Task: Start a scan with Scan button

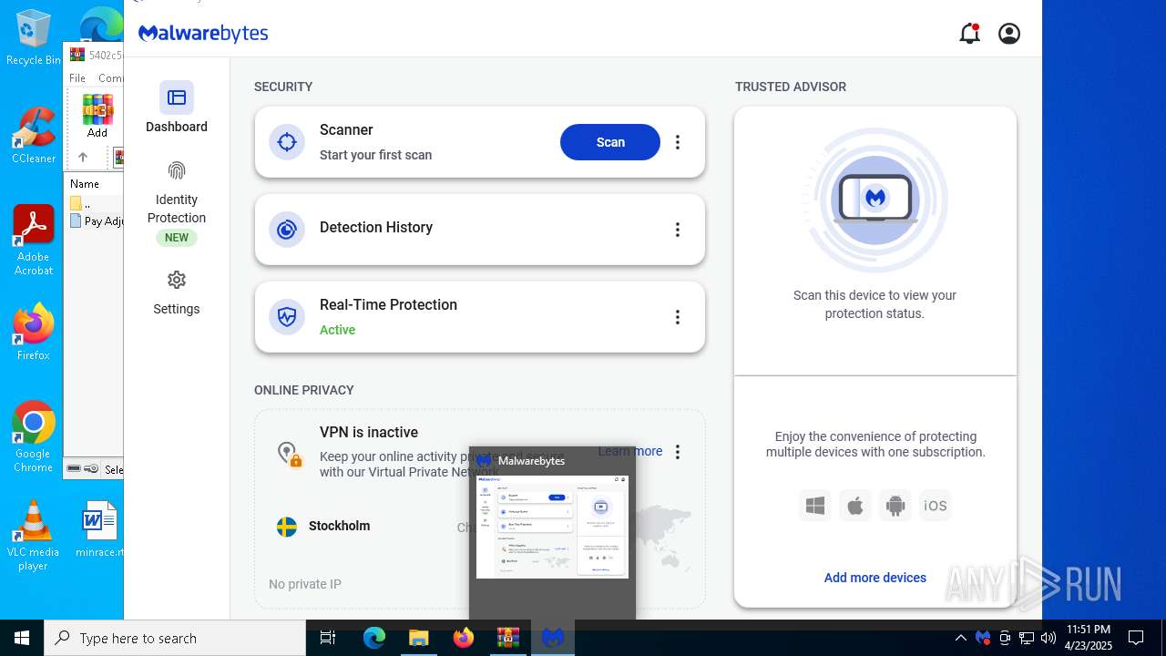Action: (x=610, y=142)
